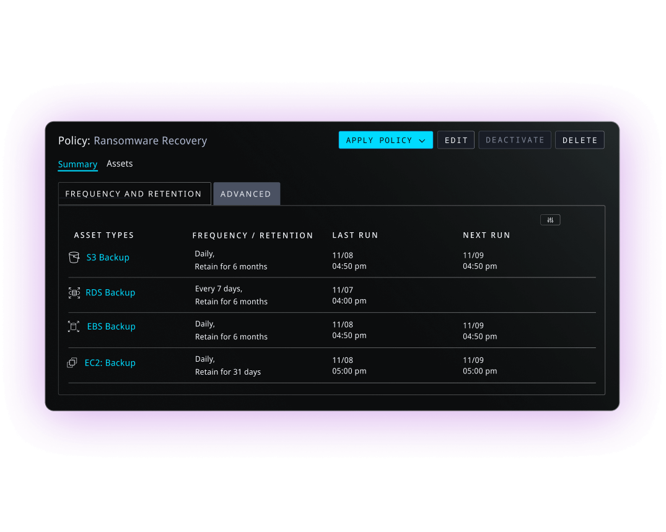The height and width of the screenshot is (532, 666).
Task: Click the Edit policy button
Action: 456,140
